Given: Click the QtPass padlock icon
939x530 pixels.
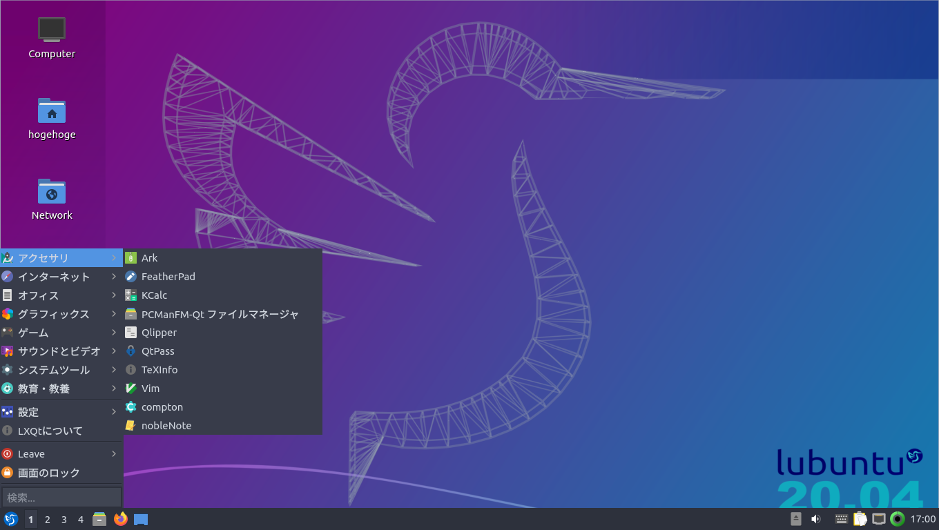Looking at the screenshot, I should click(130, 351).
